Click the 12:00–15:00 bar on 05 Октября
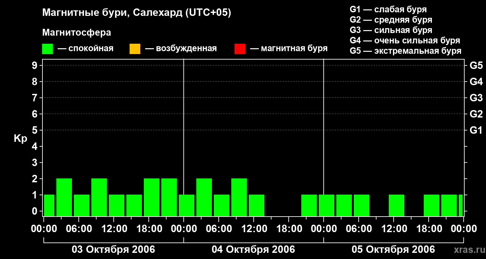The image size is (486, 259). (x=397, y=205)
